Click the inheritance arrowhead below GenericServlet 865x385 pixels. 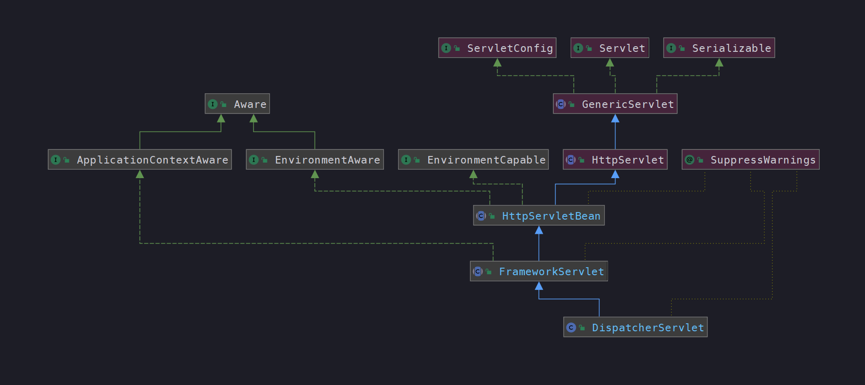tap(615, 119)
